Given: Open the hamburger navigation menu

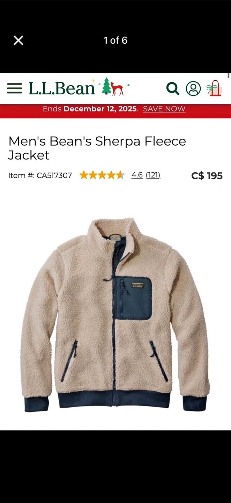Looking at the screenshot, I should click(x=15, y=88).
